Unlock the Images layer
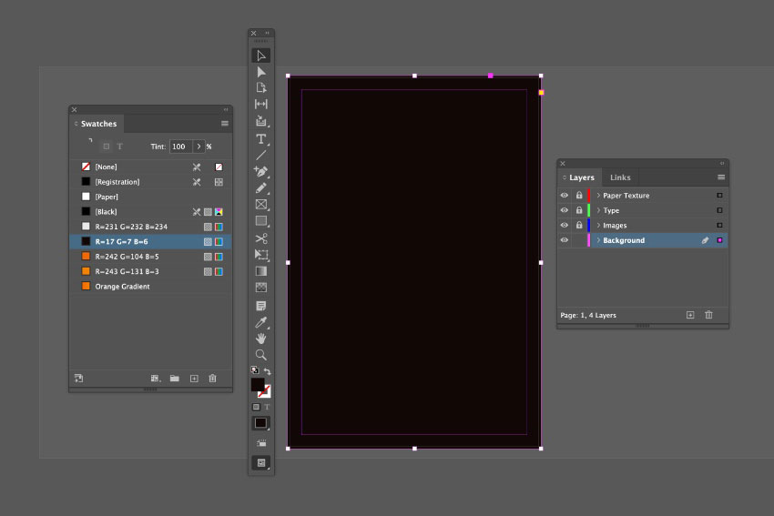 [x=579, y=225]
